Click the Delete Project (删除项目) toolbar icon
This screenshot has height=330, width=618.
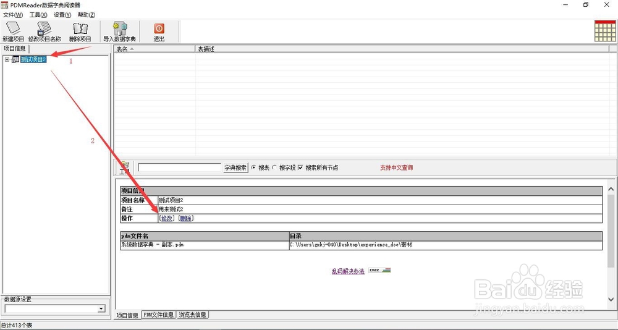click(80, 32)
